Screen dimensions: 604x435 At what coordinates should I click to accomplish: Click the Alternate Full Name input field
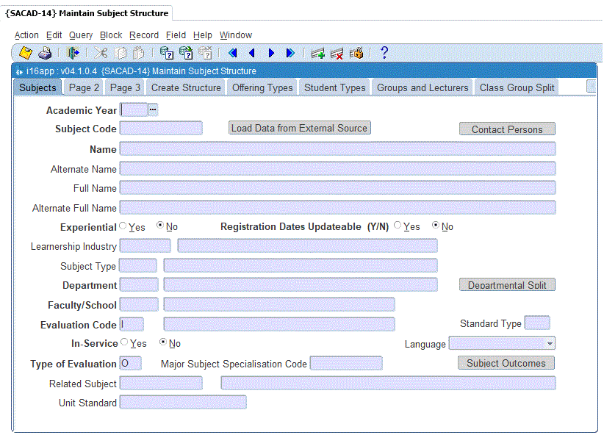coord(338,207)
